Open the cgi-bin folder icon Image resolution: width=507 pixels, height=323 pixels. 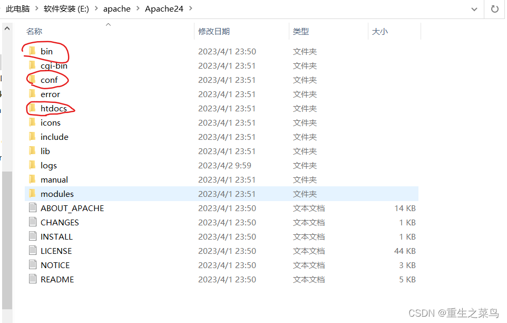33,65
